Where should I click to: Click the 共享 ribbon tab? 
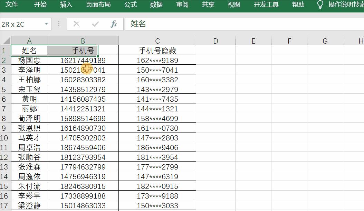(208, 5)
